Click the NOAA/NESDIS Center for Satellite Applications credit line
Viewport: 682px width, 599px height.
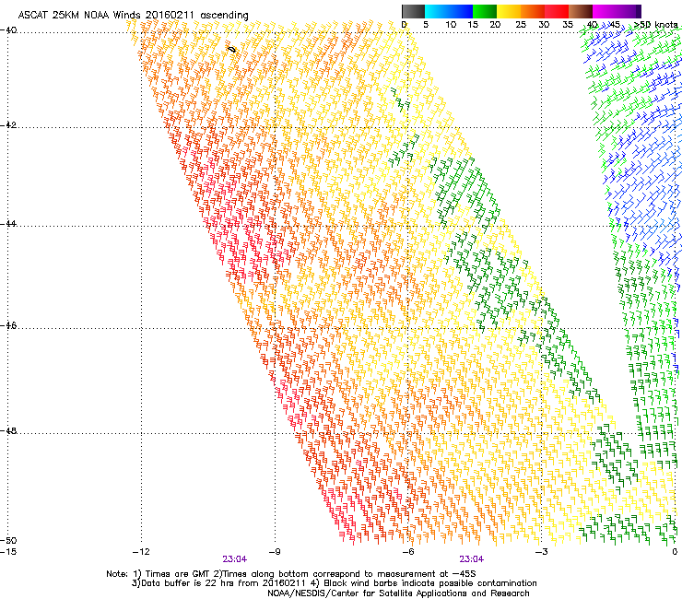398,593
